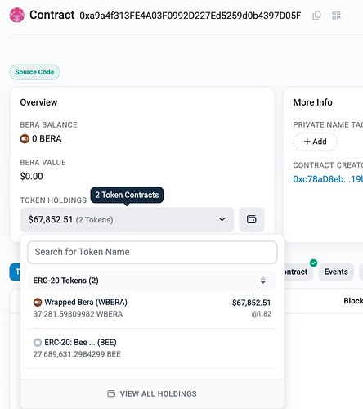Click the BEE token placeholder icon
The image size is (363, 409).
click(x=38, y=342)
